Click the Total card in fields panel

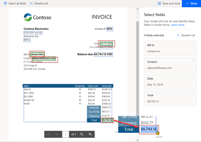pos(170,98)
